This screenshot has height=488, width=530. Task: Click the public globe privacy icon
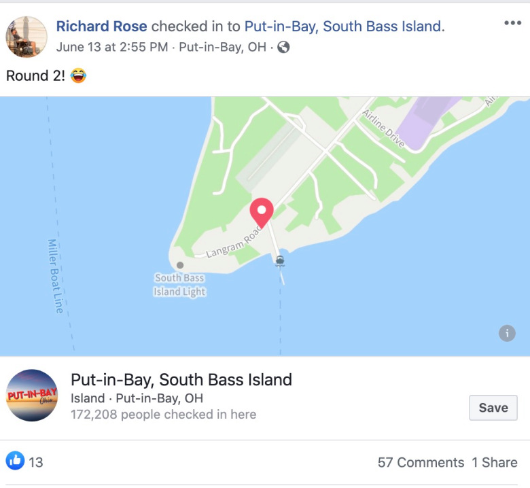(x=283, y=48)
